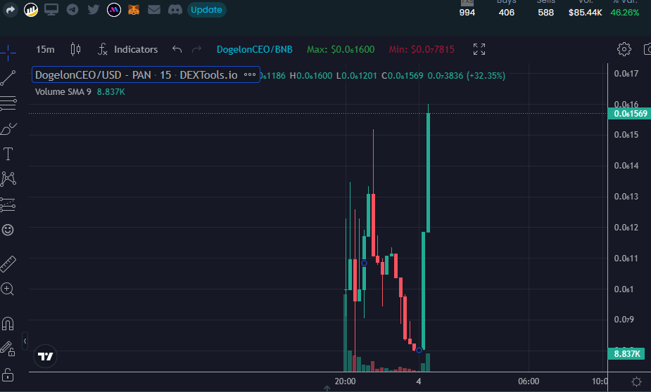This screenshot has width=651, height=392.
Task: Click the undo arrow
Action: pyautogui.click(x=177, y=49)
